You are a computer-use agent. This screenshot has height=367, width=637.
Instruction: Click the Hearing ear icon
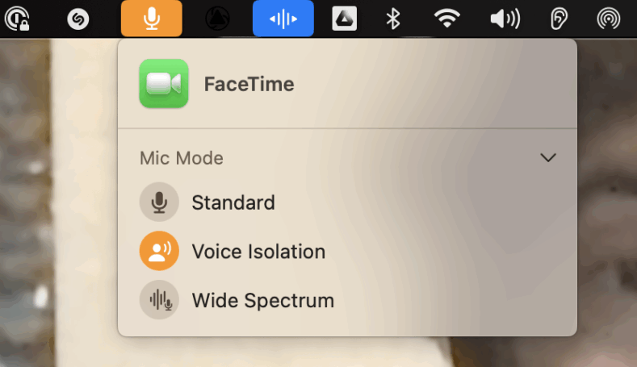point(559,19)
